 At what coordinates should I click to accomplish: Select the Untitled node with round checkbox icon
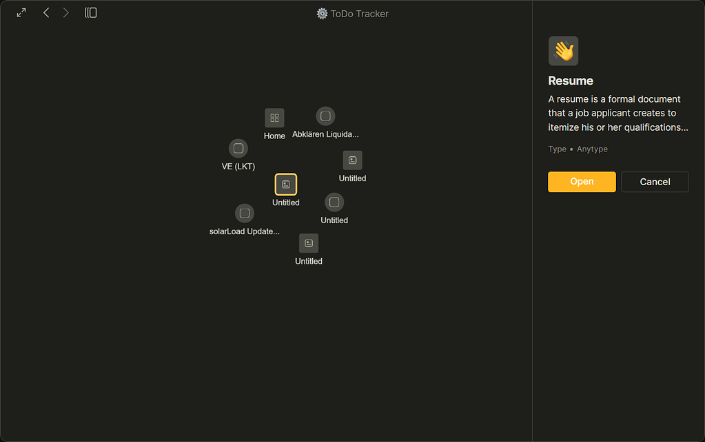(334, 202)
